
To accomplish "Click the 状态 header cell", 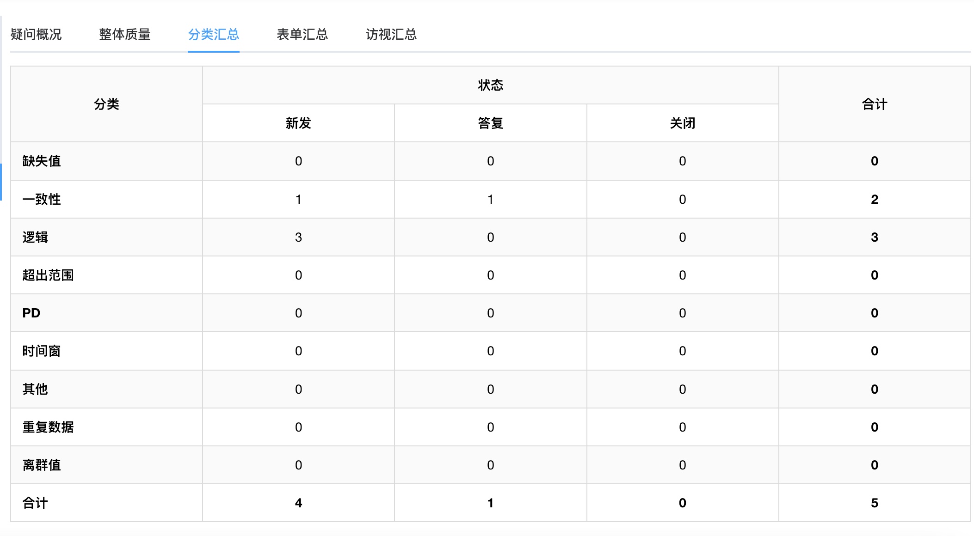I will 490,85.
